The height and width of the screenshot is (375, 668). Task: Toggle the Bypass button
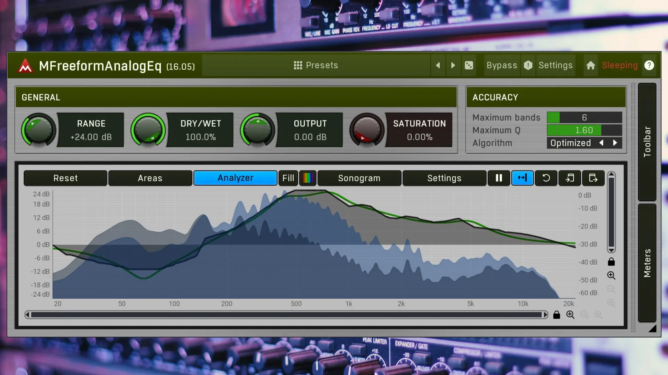pyautogui.click(x=502, y=65)
